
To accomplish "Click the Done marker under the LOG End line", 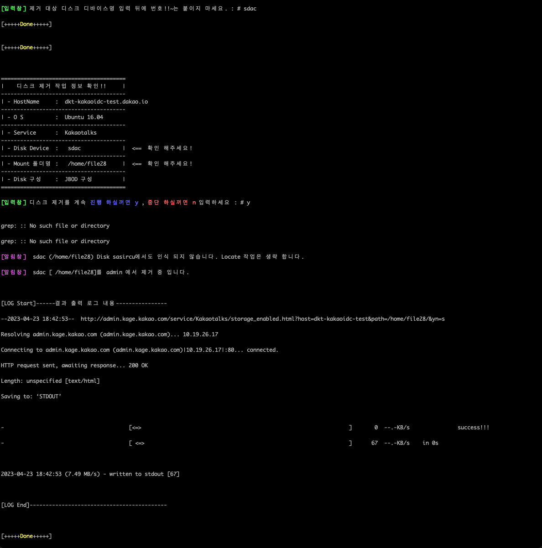I will (26, 536).
